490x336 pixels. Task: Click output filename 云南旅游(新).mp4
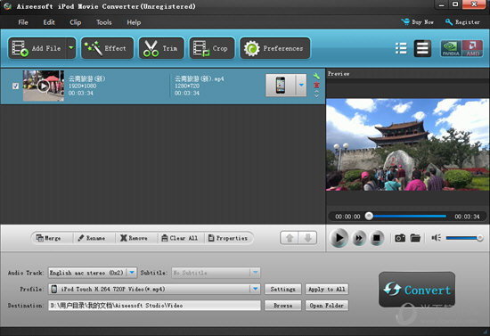coord(200,78)
